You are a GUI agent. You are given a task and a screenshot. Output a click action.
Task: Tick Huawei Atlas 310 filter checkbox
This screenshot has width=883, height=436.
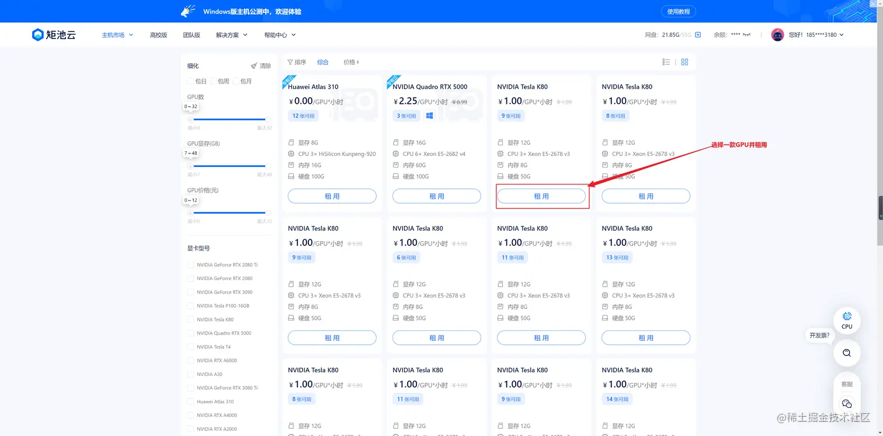[190, 402]
